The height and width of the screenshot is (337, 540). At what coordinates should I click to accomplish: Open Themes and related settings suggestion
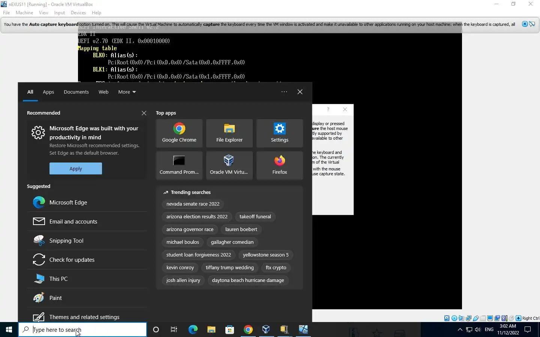(x=87, y=317)
